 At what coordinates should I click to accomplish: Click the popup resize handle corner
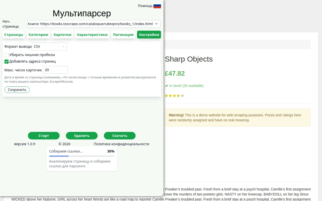[x=162, y=195]
